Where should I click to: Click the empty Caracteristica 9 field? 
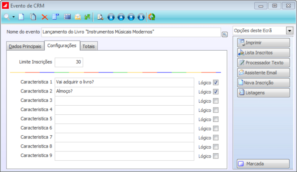pos(124,156)
